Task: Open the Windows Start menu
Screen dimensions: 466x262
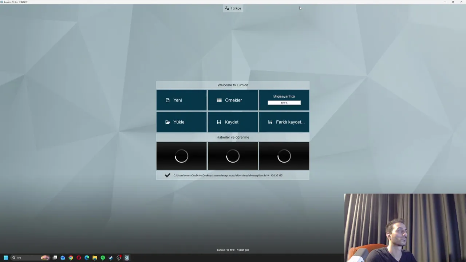Action: [x=6, y=258]
